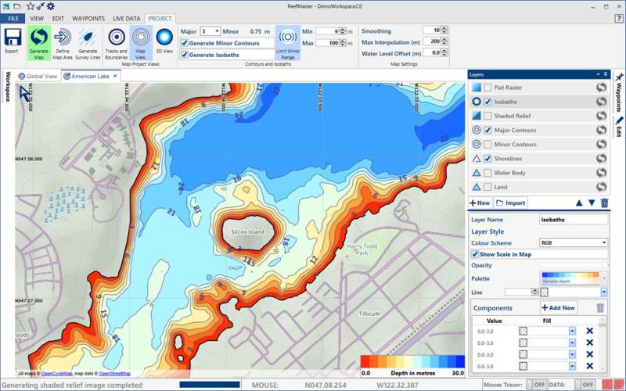Click the Import layer button
This screenshot has height=391, width=626.
(510, 203)
